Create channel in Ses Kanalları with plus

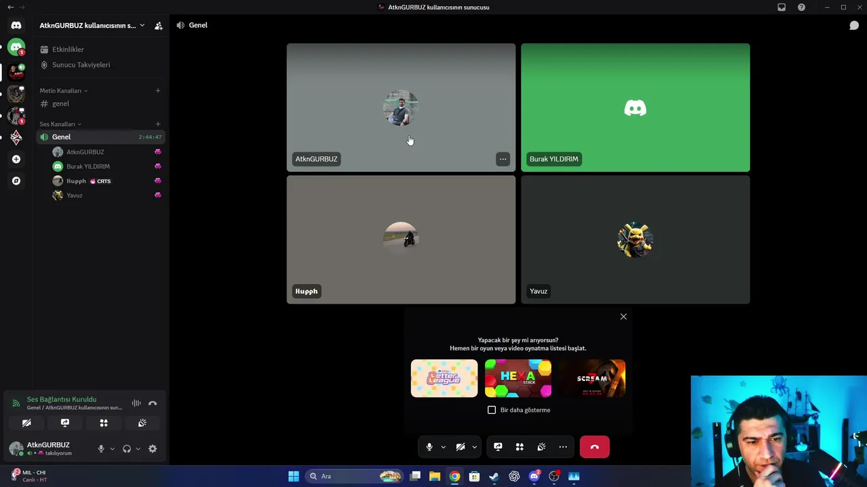tap(158, 124)
